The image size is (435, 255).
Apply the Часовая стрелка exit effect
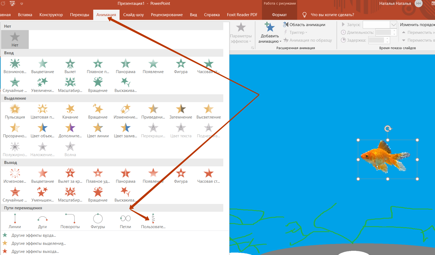click(x=208, y=176)
